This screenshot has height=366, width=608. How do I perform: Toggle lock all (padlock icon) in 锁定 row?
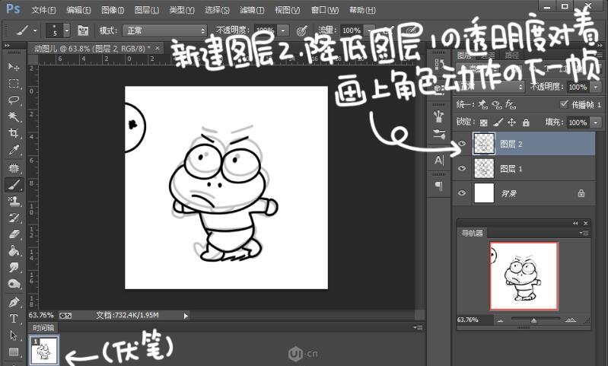tap(526, 123)
